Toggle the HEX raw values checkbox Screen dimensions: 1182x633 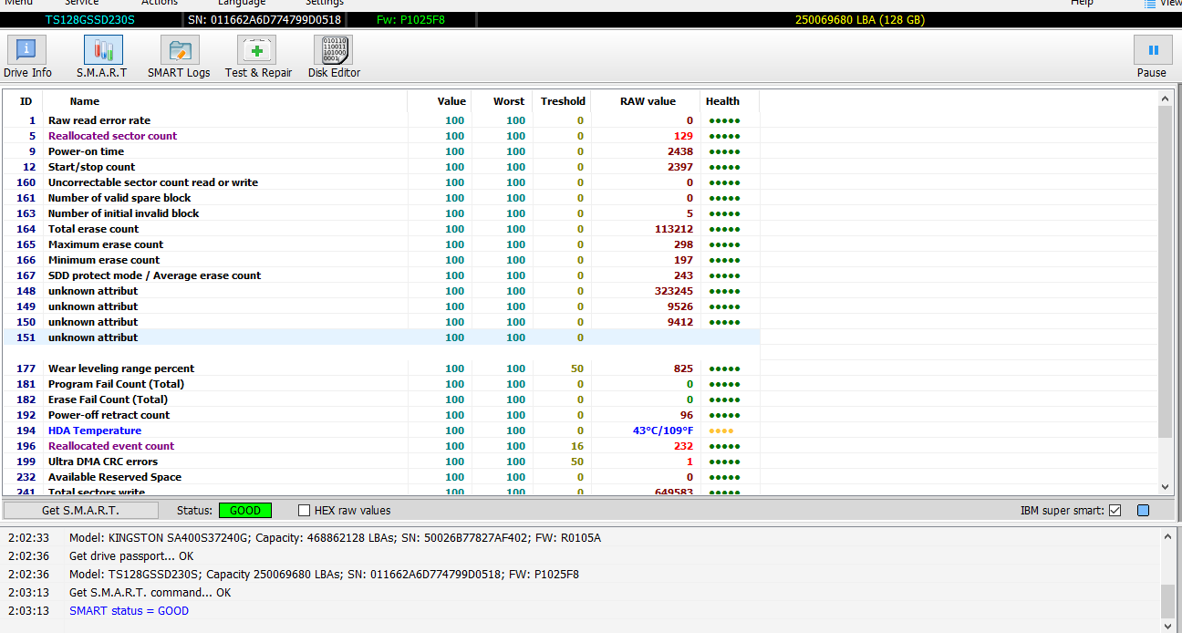[x=305, y=511]
